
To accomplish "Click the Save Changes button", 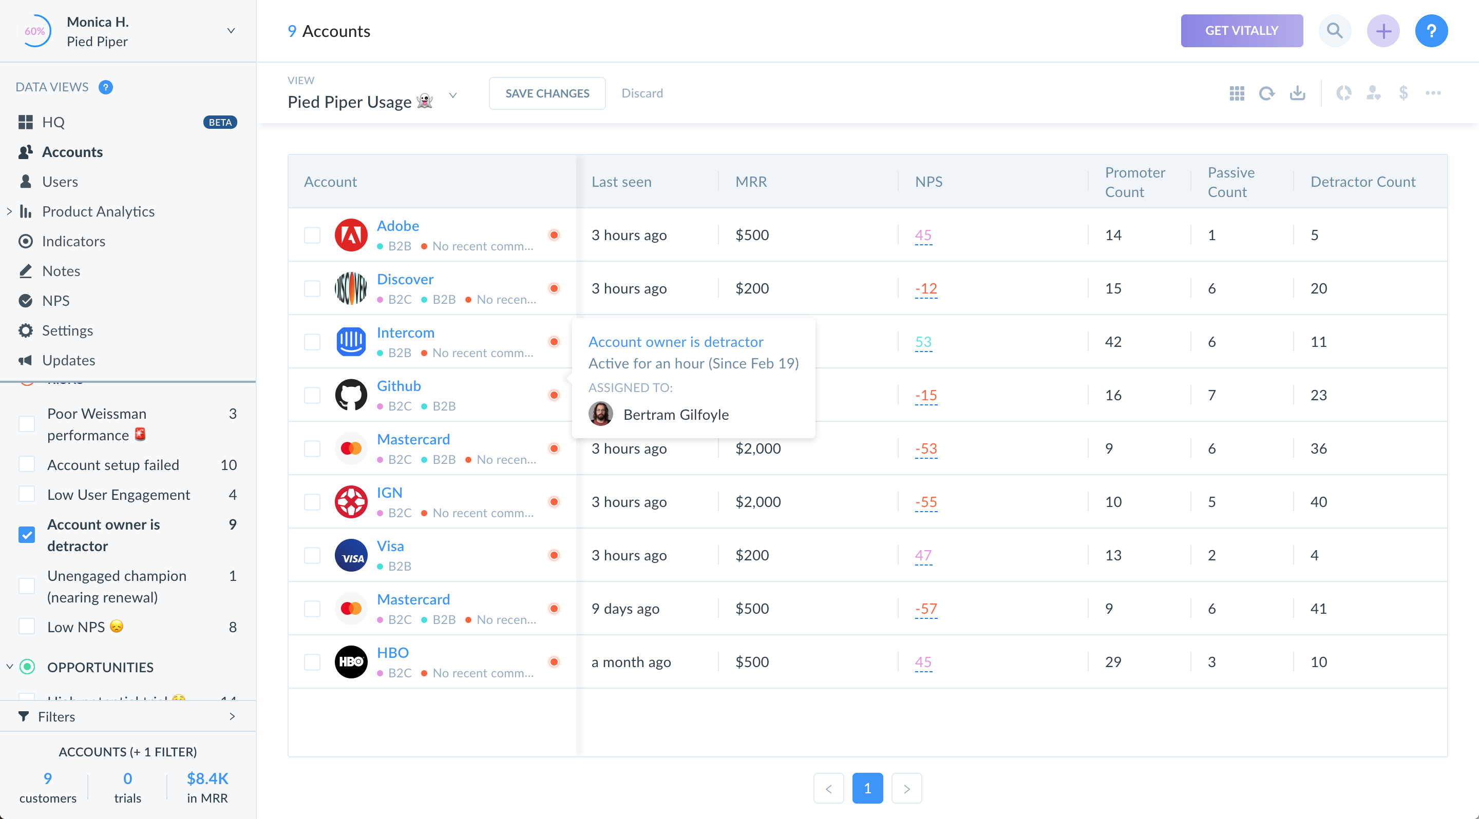I will pyautogui.click(x=546, y=93).
